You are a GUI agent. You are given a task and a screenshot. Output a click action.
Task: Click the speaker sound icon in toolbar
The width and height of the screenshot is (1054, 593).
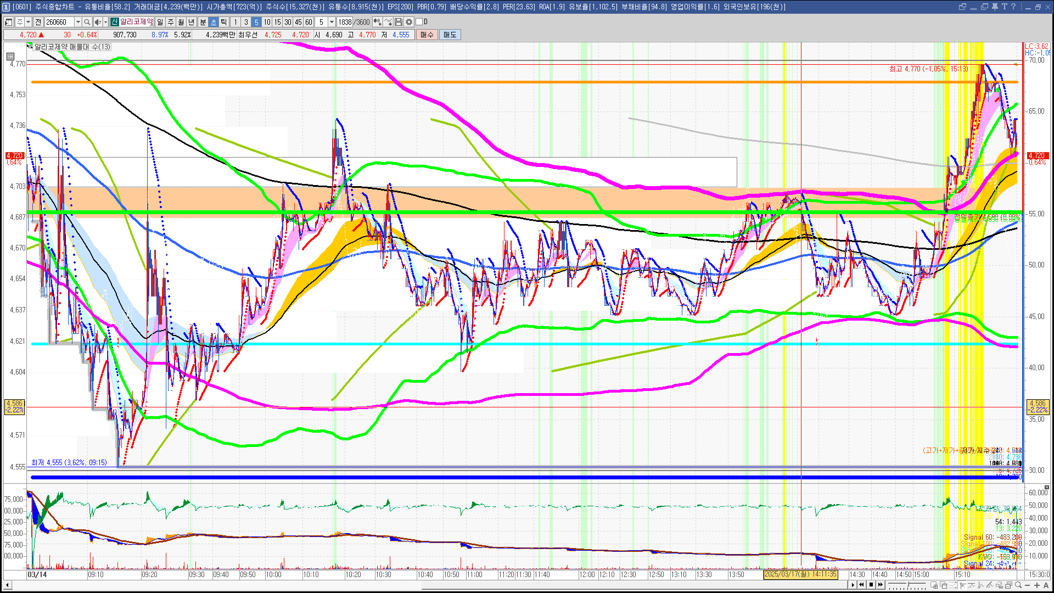pos(97,22)
